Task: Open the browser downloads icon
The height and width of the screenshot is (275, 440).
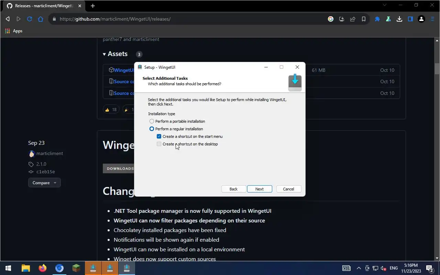Action: [399, 19]
